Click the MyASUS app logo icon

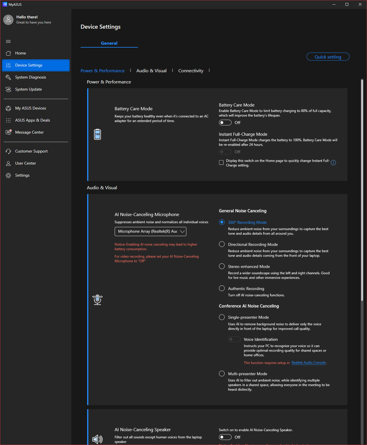[x=5, y=4]
